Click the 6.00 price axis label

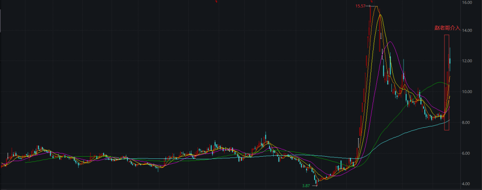pos(467,154)
